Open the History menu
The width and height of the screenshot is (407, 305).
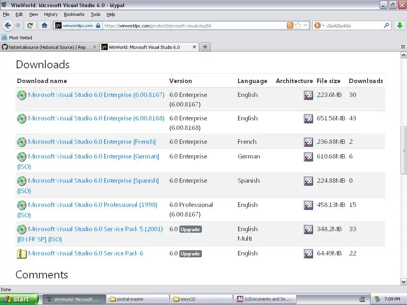(50, 14)
